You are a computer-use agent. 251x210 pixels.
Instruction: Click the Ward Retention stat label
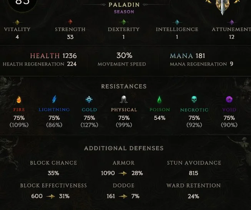[194, 186]
